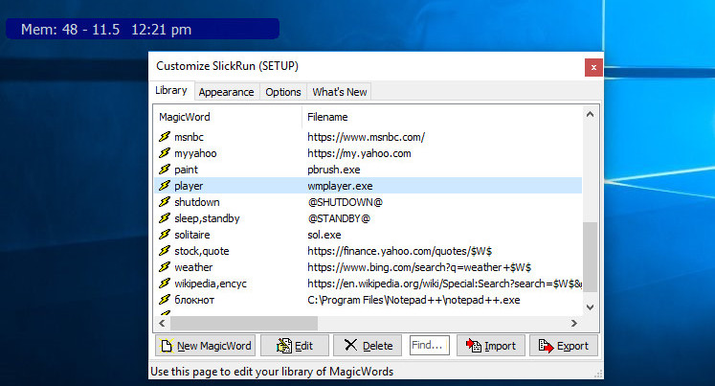
Task: Select the paint MagicWord icon
Action: pyautogui.click(x=164, y=170)
